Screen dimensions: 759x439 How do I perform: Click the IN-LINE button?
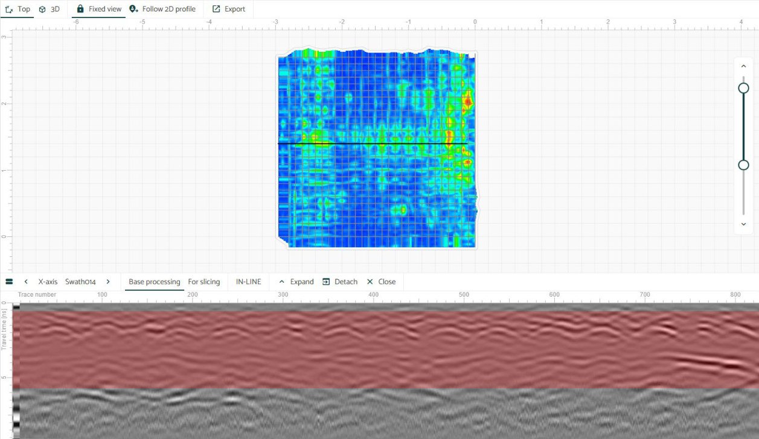tap(248, 282)
